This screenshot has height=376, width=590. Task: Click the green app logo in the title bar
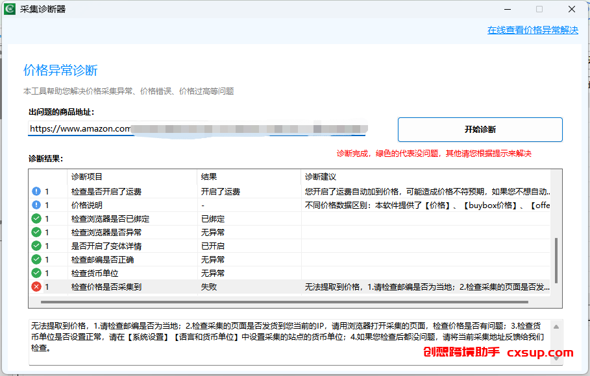[9, 9]
